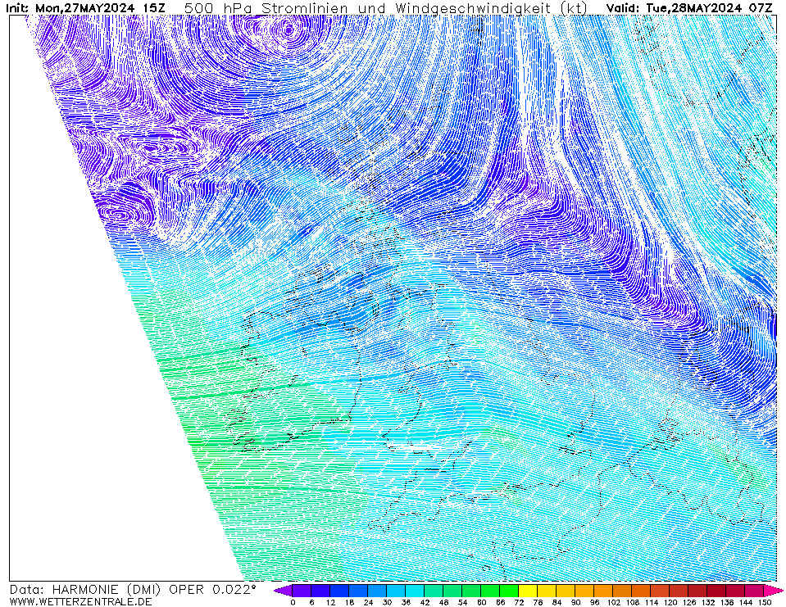Click the 12–18 kt blue legend swatch
The image size is (786, 607).
tap(340, 591)
